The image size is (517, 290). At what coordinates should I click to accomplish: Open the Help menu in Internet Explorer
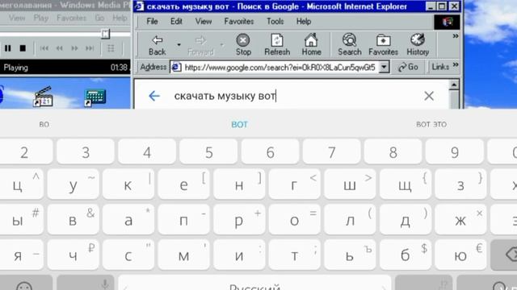[x=304, y=22]
